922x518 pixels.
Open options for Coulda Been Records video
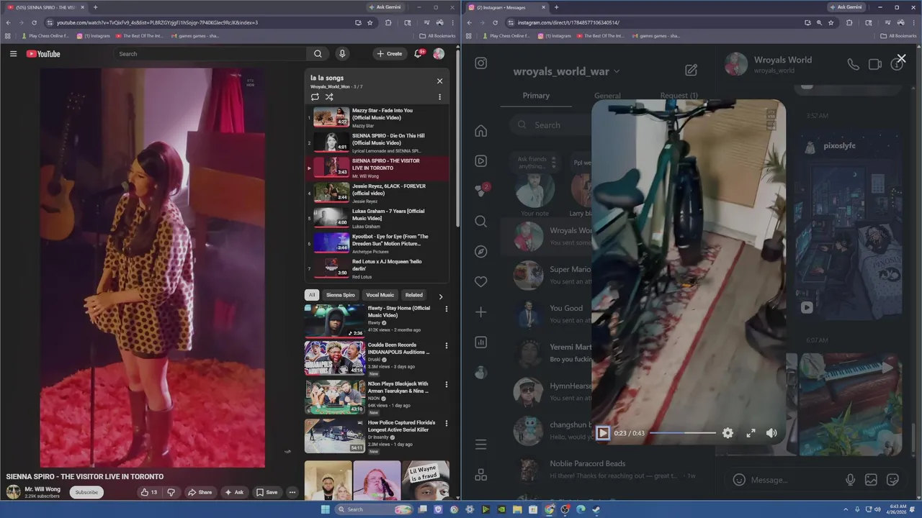(x=446, y=345)
